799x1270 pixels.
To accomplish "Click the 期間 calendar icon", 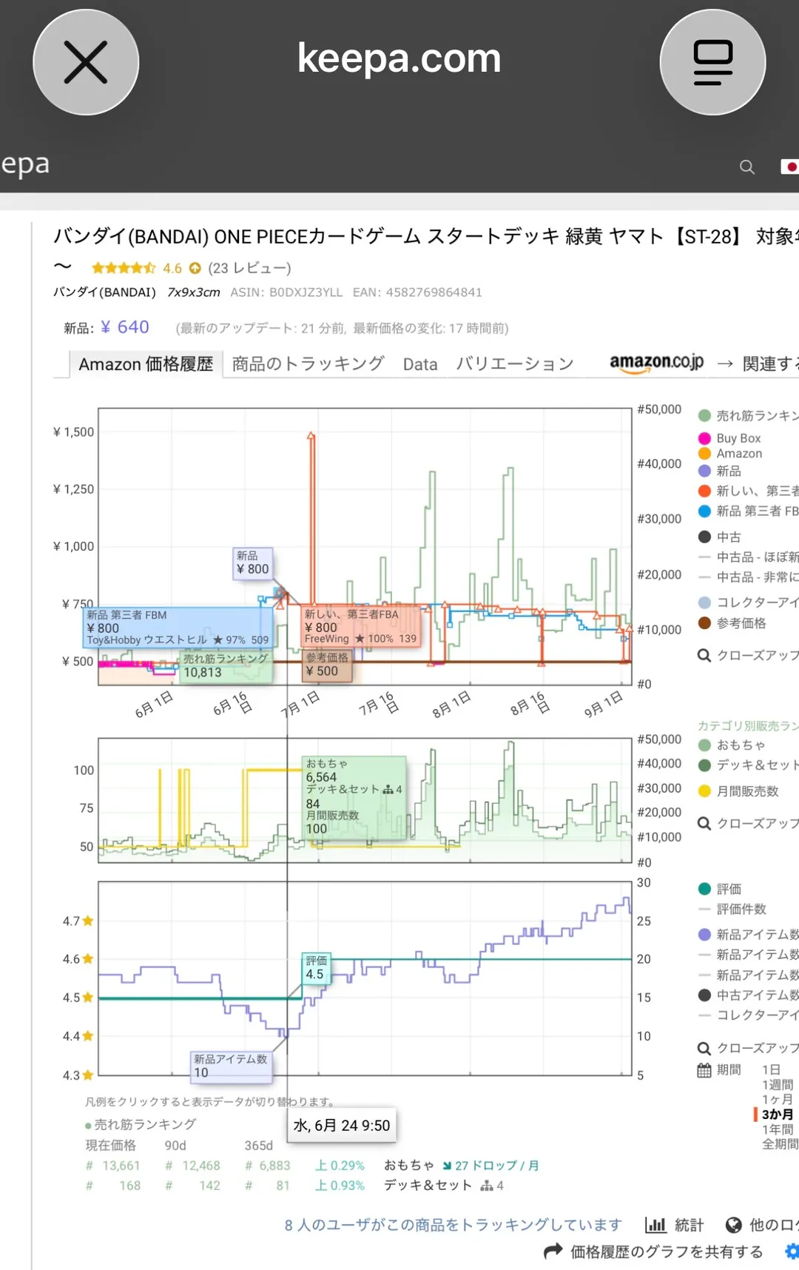I will pyautogui.click(x=704, y=1070).
